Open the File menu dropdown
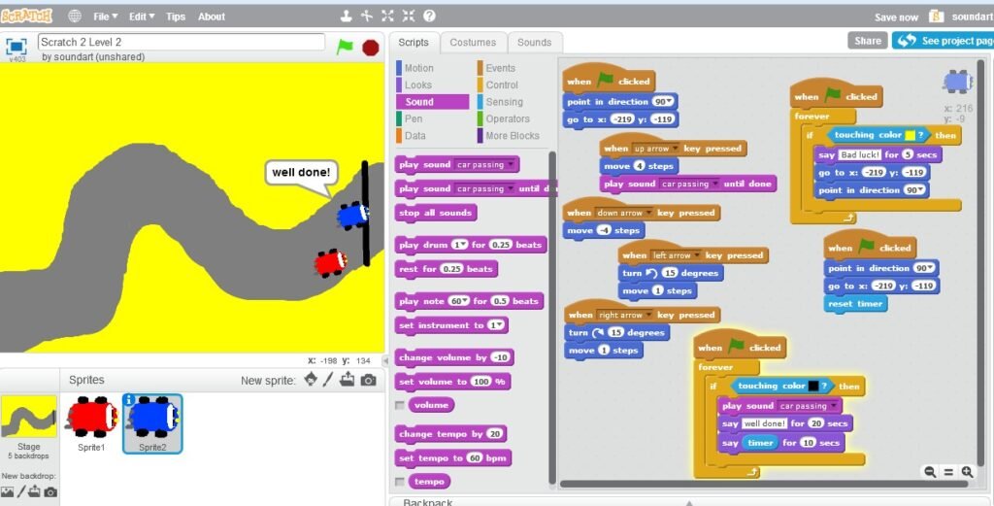Screen dimensions: 994x506 pos(105,17)
